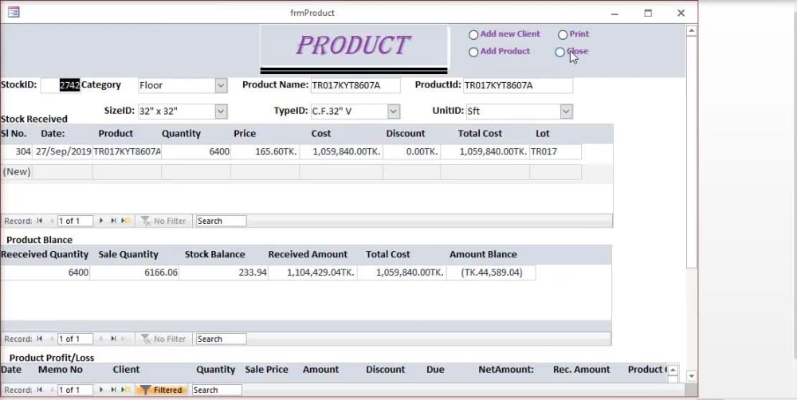Select the Print radio option

click(563, 34)
